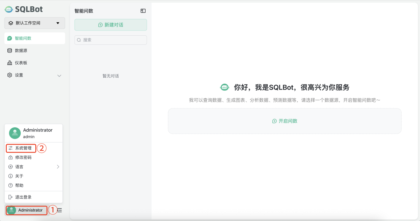This screenshot has height=221, width=420.
Task: Click the search input in the conversation panel
Action: click(111, 40)
